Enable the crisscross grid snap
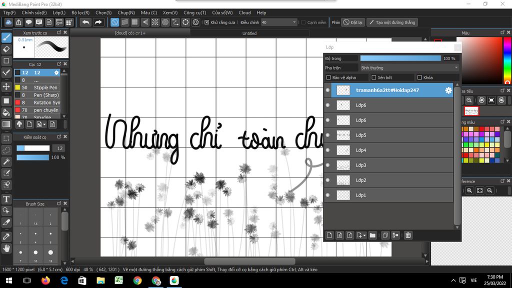512x288 pixels. pyautogui.click(x=135, y=22)
